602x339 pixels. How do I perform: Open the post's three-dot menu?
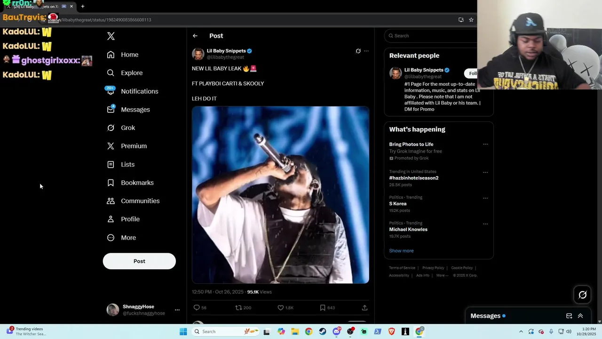pyautogui.click(x=366, y=51)
